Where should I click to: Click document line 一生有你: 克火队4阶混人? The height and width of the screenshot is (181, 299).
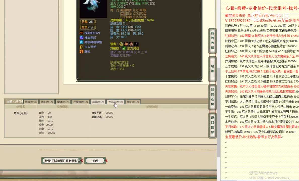click(262, 117)
